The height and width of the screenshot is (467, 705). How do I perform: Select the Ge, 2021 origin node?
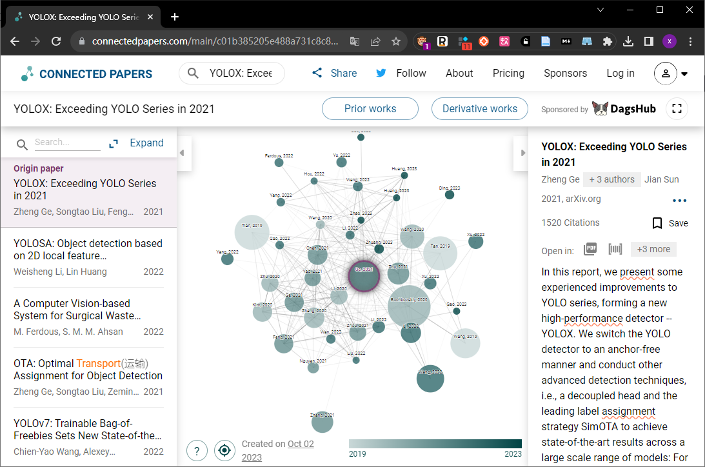coord(364,276)
